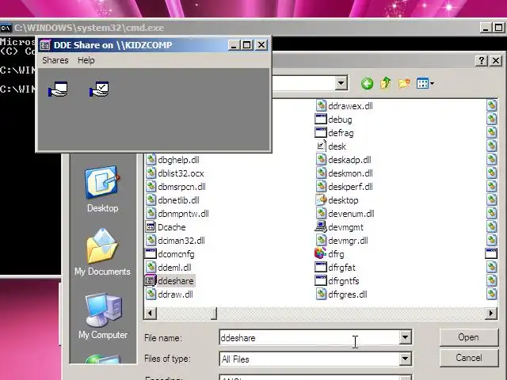
Task: Select the dbghelp.dll file icon
Action: [151, 160]
